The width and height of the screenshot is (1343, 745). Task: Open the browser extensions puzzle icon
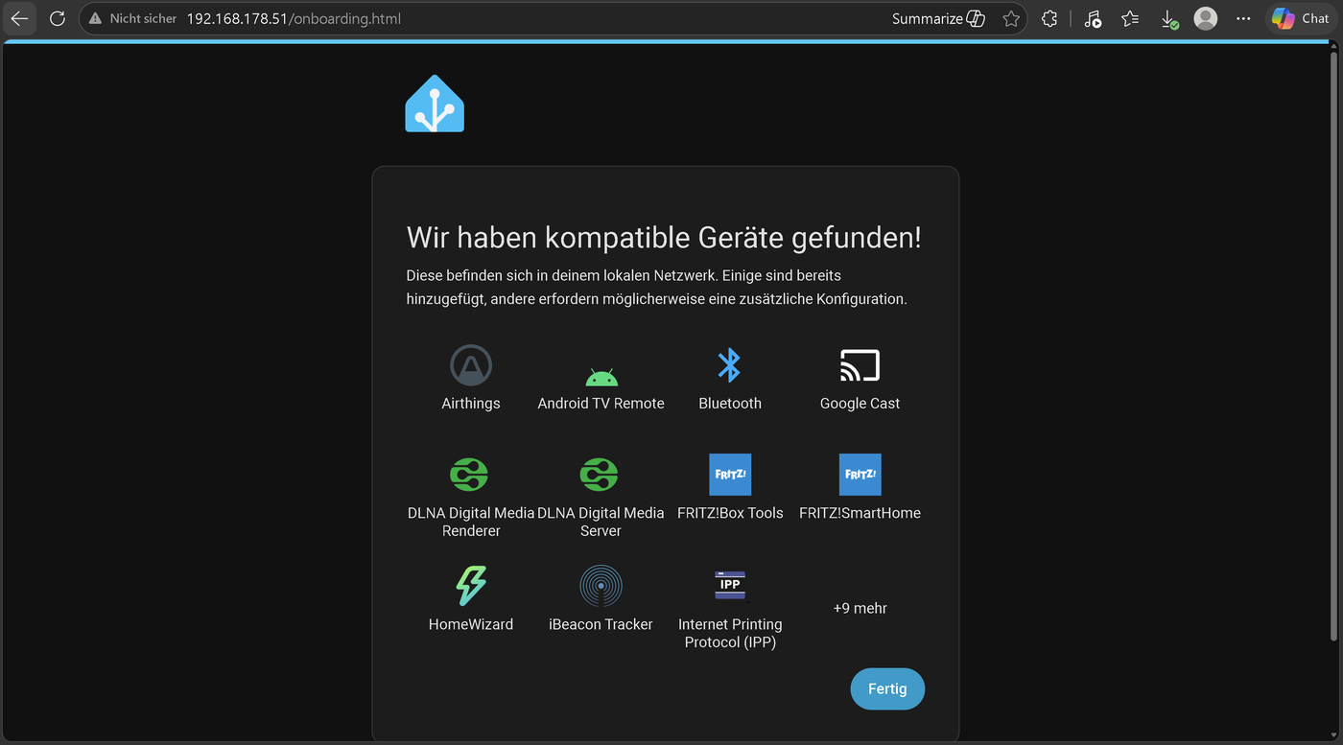click(1049, 18)
